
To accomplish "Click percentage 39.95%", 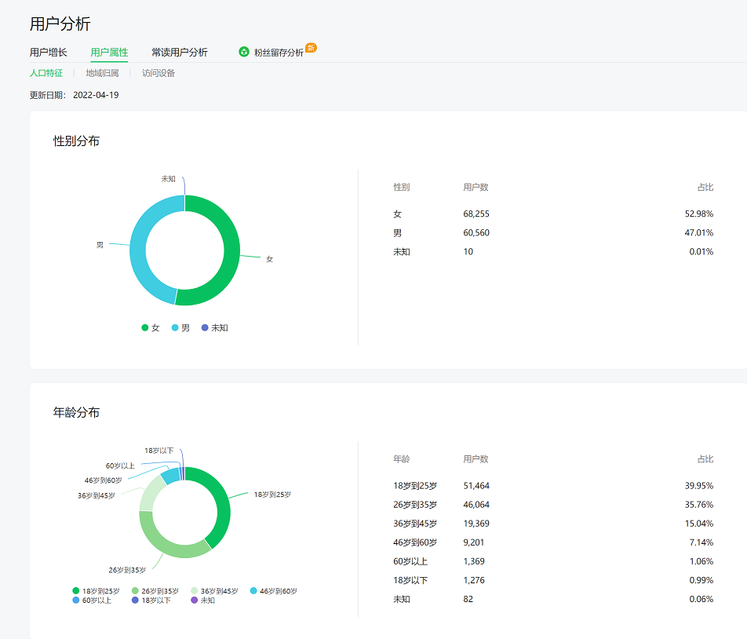I will (x=699, y=486).
